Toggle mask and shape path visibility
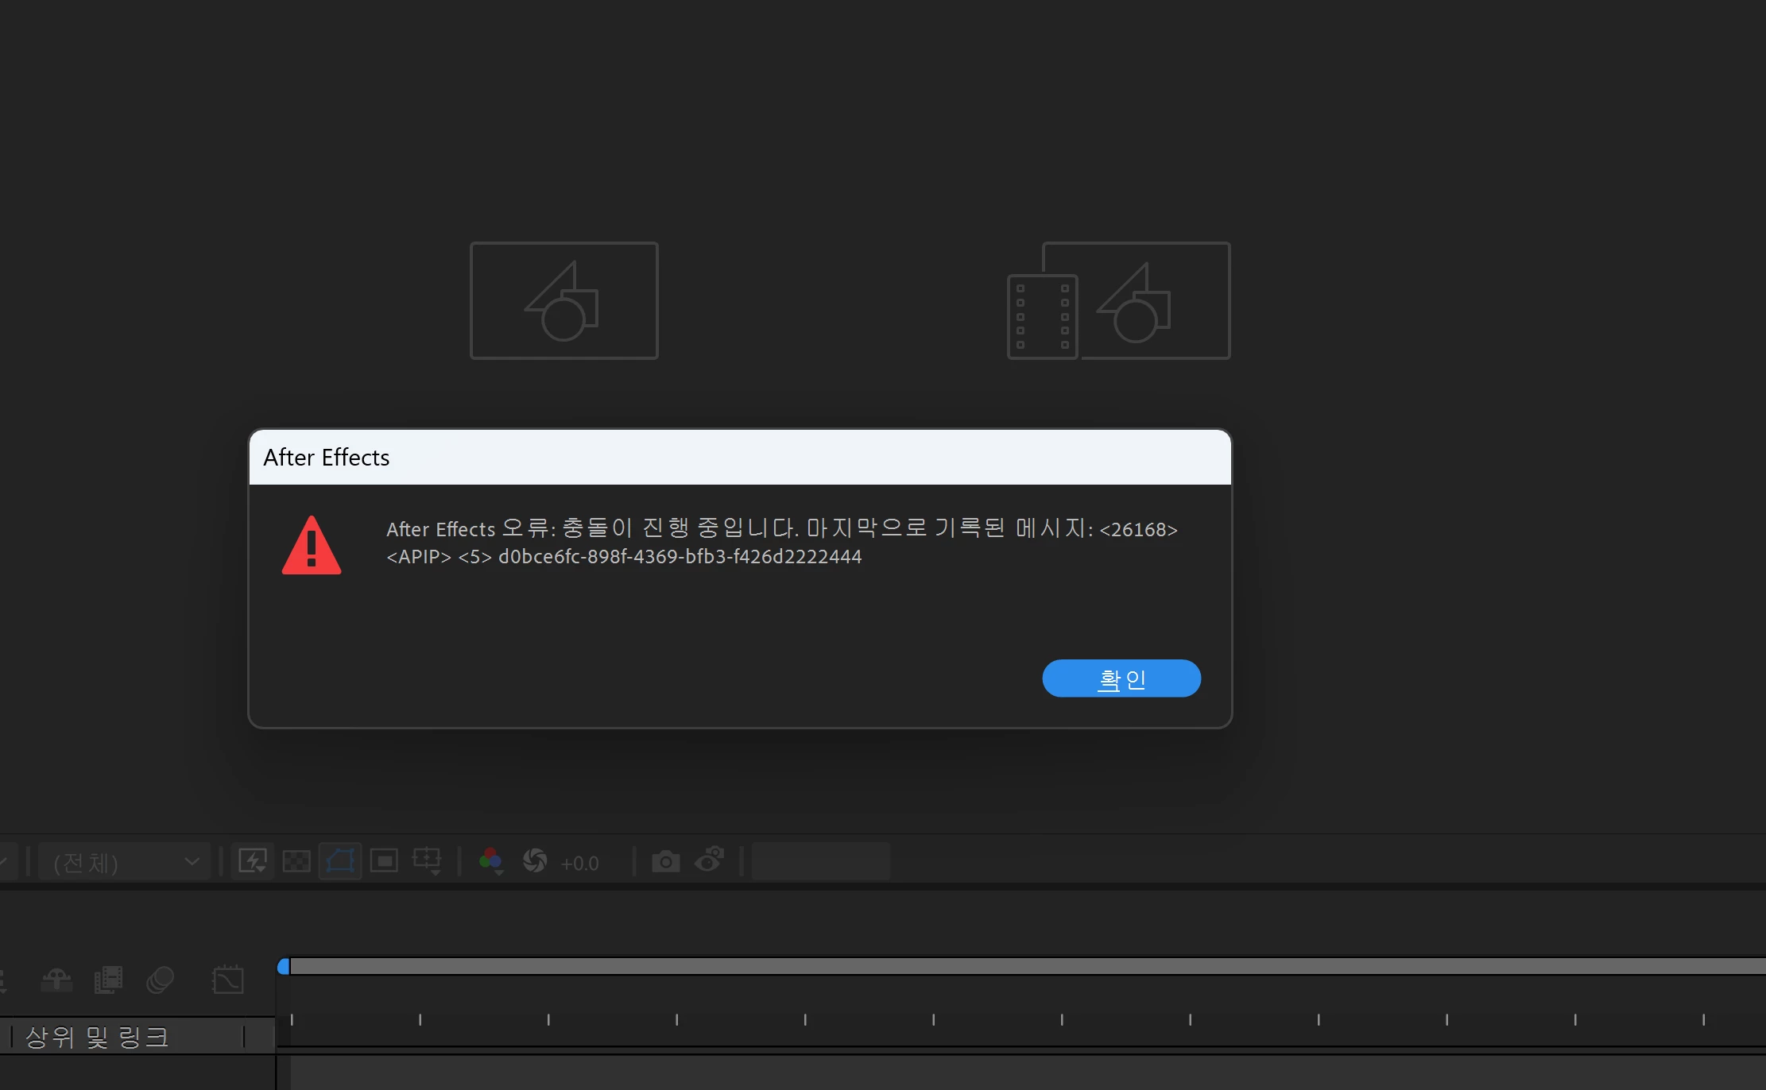 [340, 861]
